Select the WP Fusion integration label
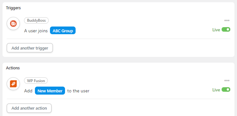The width and height of the screenshot is (237, 116). coord(36,81)
